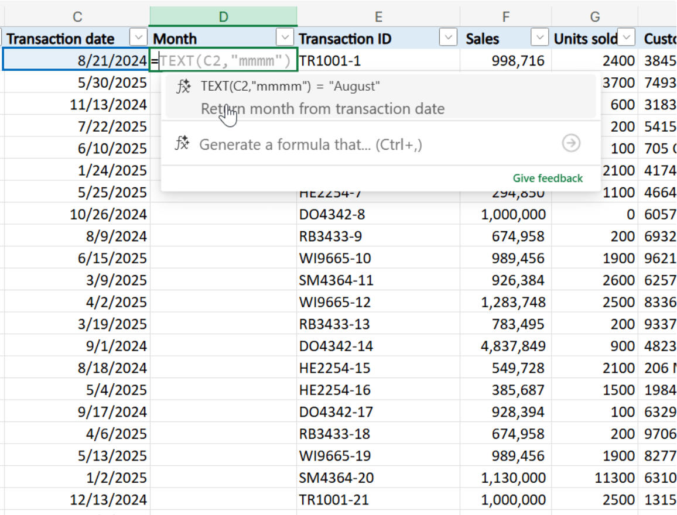Submit the formula prompt with the arrow icon
The height and width of the screenshot is (515, 677).
(x=571, y=143)
